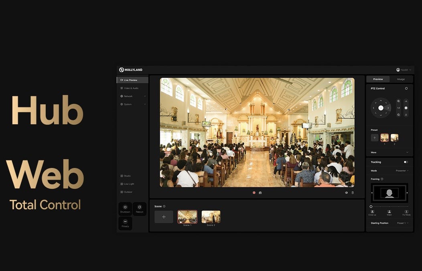The height and width of the screenshot is (271, 422).
Task: Select the bottom focus mode icon
Action: [406, 115]
